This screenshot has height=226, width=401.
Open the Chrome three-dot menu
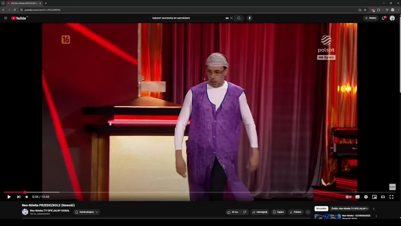click(x=398, y=10)
